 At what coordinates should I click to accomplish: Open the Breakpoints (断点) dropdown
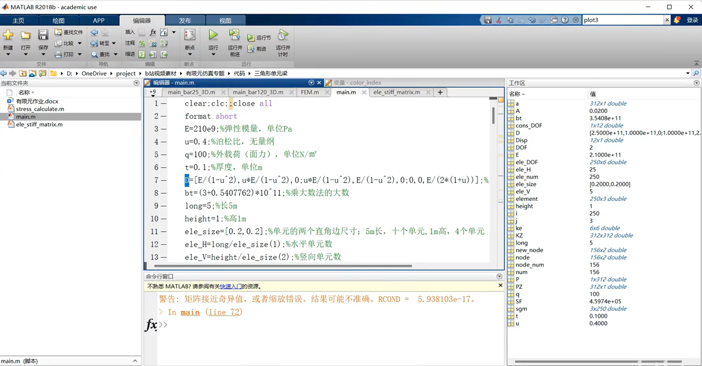point(190,55)
